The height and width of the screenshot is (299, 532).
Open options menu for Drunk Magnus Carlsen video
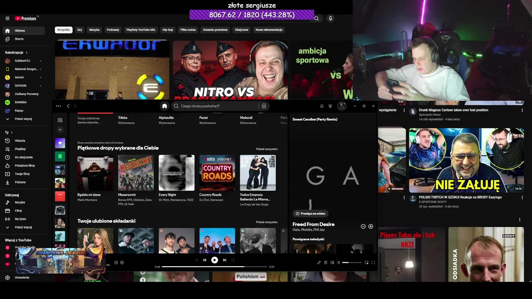(x=522, y=110)
